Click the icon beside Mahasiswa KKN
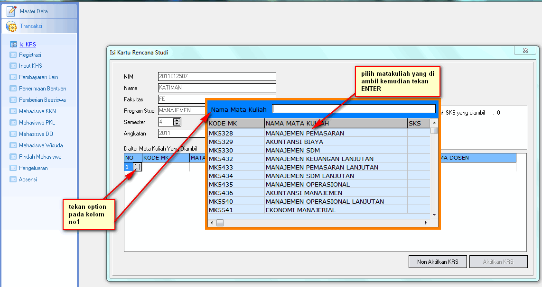This screenshot has height=287, width=542. [13, 111]
